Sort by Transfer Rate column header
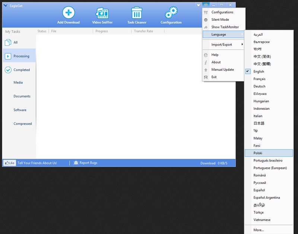Image resolution: width=298 pixels, height=234 pixels. pos(143,31)
